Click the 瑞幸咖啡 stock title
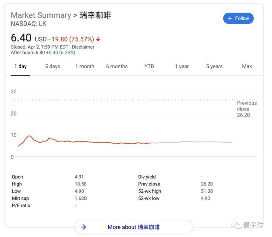272x237 pixels. (95, 15)
